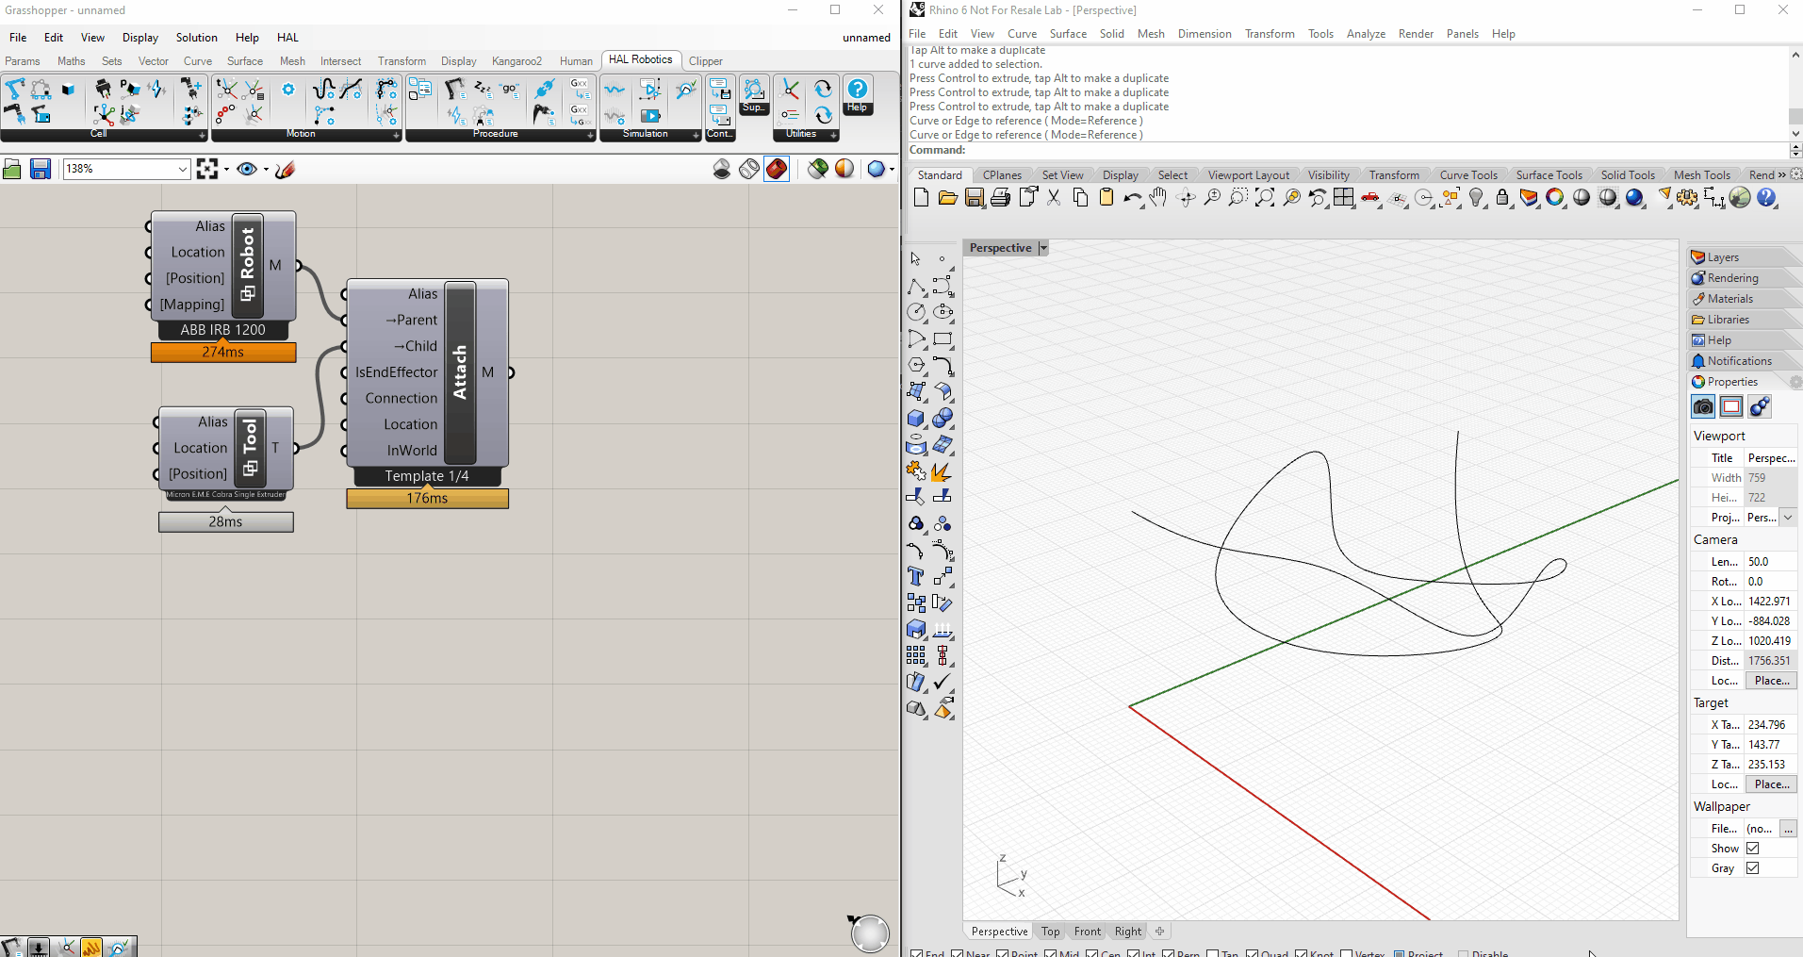Image resolution: width=1803 pixels, height=957 pixels.
Task: Click the Zoom Extents icon in Grasshopper toolbar
Action: coord(207,170)
